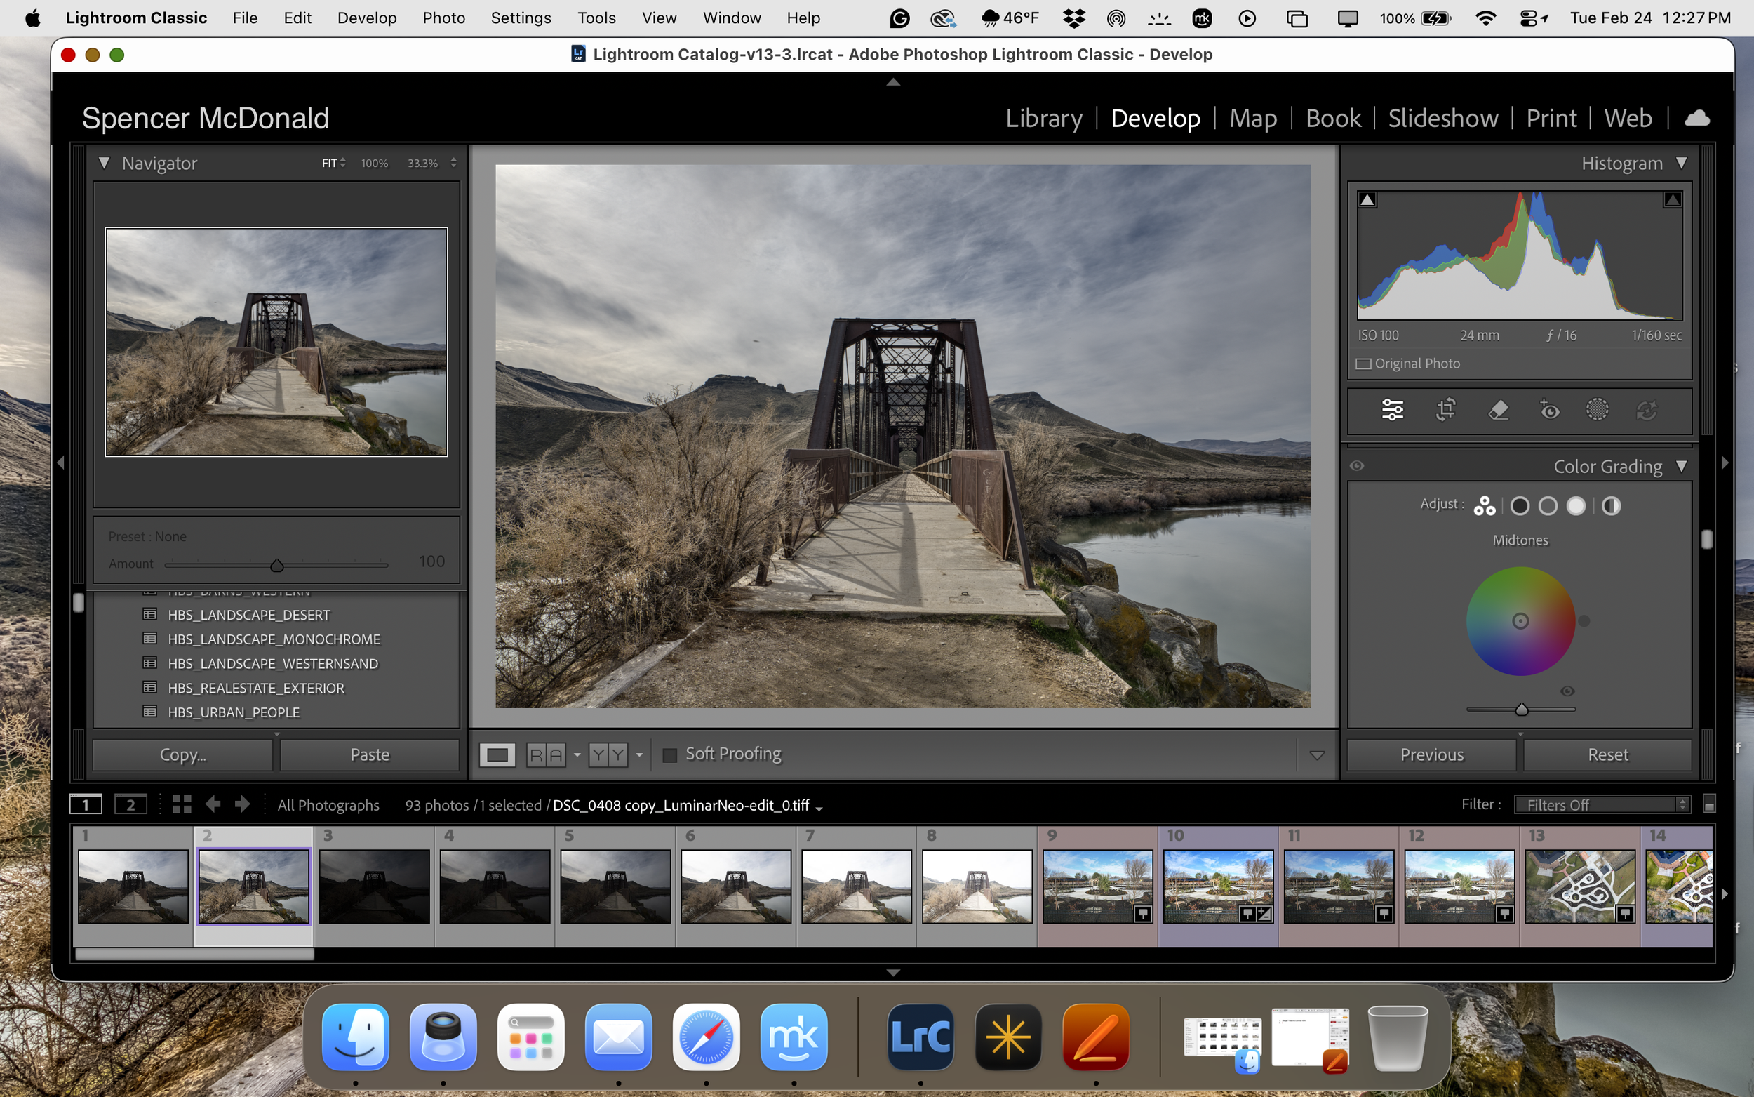
Task: Toggle the Color Grading panel visibility eye
Action: (1357, 465)
